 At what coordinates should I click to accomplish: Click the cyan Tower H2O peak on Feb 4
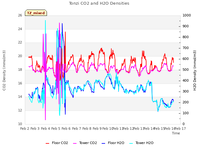point(45,20)
